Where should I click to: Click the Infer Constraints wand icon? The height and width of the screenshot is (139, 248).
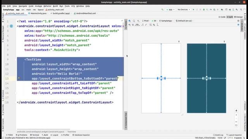point(146,25)
